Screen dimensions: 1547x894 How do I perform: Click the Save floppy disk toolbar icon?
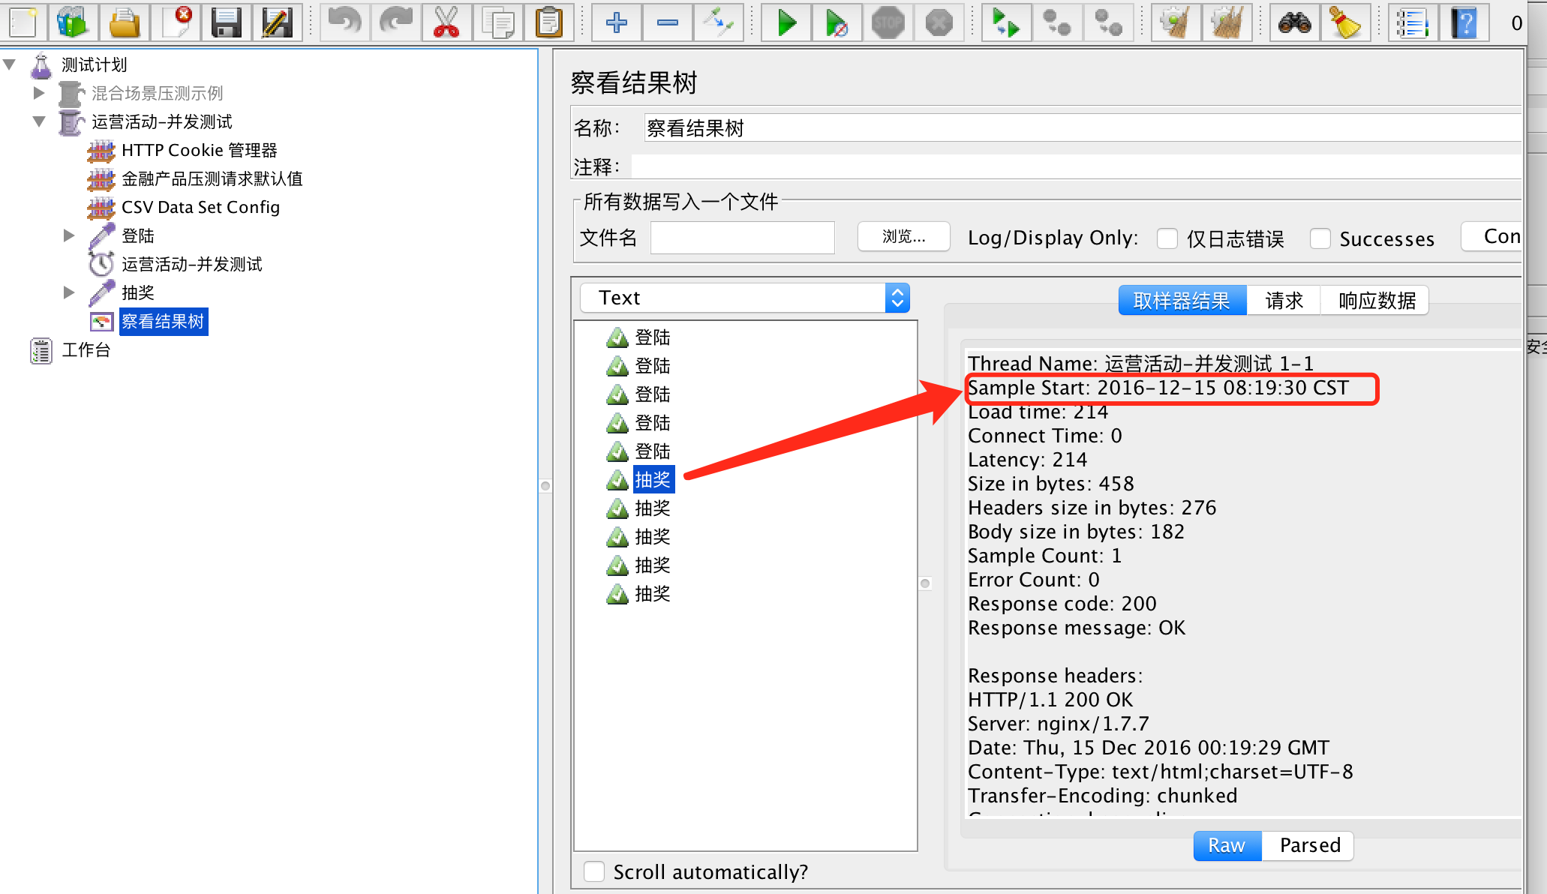click(225, 22)
